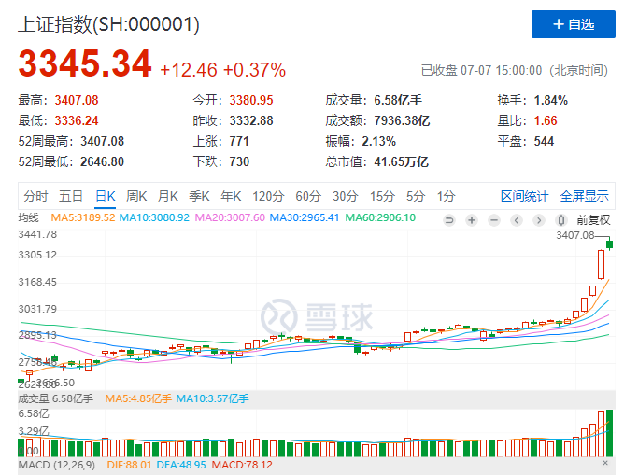Select the 季K chart tab
The image size is (624, 475).
tap(199, 196)
